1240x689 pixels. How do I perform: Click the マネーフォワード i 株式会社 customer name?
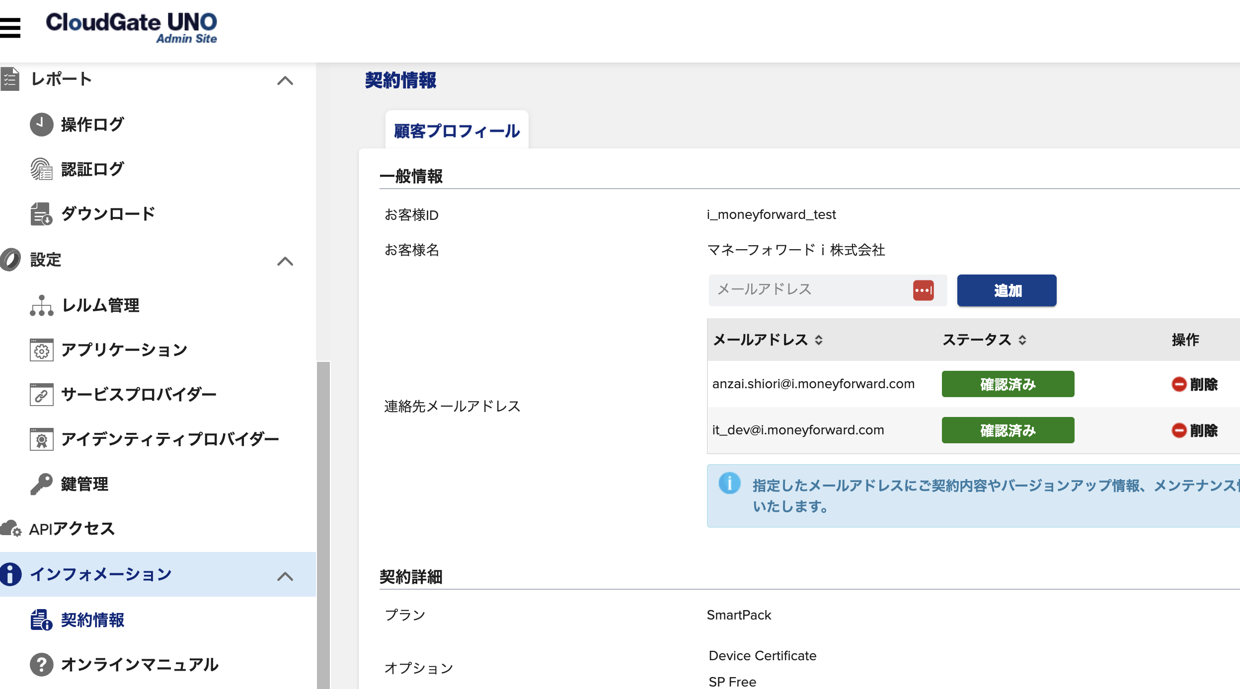click(x=796, y=250)
